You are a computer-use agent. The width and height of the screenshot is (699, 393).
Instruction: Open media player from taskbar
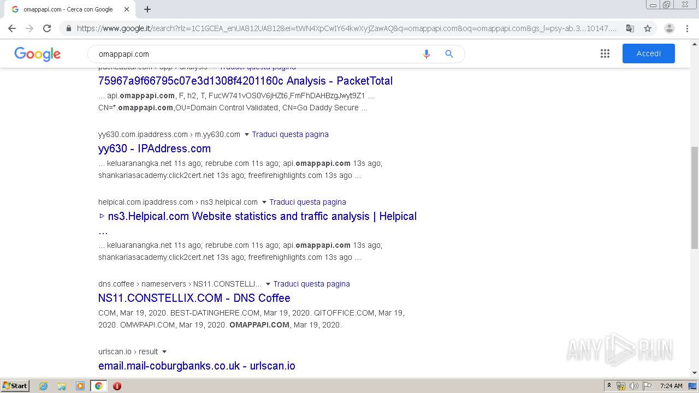[x=80, y=386]
